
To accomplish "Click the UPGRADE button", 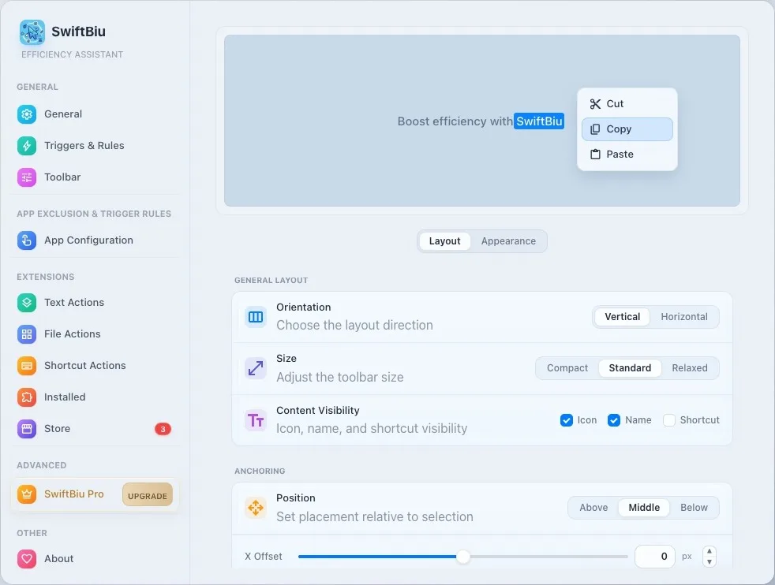I will 148,495.
